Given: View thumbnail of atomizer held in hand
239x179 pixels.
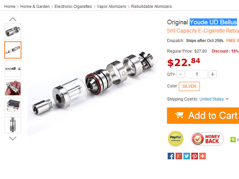Looking at the screenshot, I should tap(13, 87).
